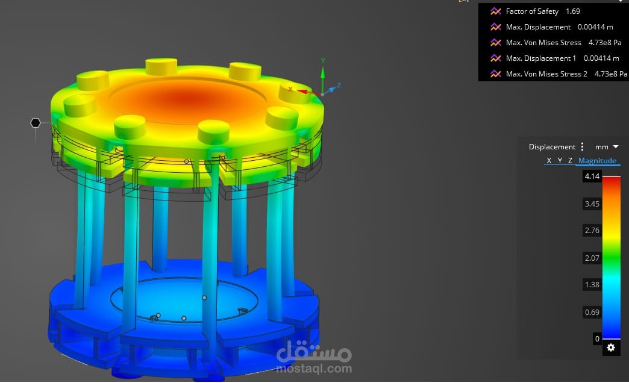Open legend settings via the gear icon
This screenshot has height=383, width=629.
tap(611, 347)
